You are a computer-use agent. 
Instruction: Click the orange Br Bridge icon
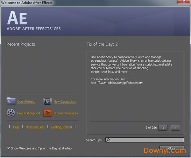(x=47, y=113)
